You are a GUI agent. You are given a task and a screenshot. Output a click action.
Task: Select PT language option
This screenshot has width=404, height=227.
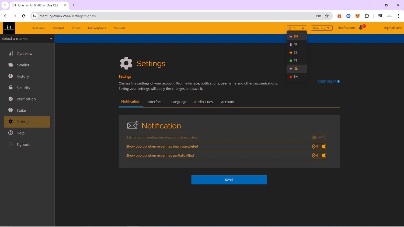297,61
